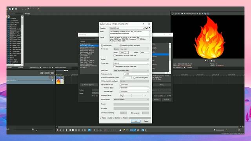Check Allow source to adjust frame size
The image size is (251, 141).
click(x=115, y=56)
